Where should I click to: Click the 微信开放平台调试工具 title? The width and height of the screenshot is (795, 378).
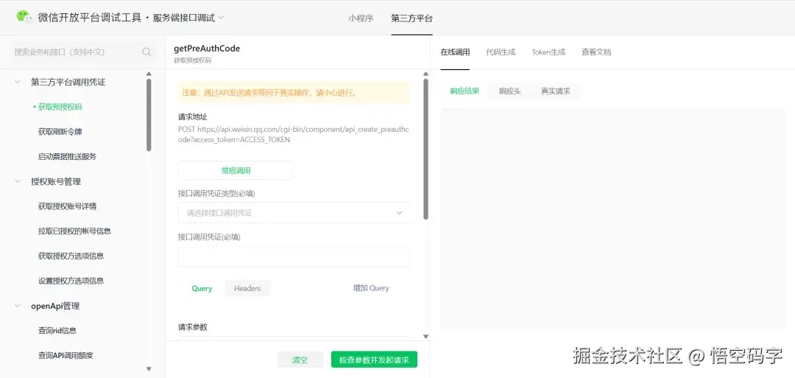(x=91, y=18)
